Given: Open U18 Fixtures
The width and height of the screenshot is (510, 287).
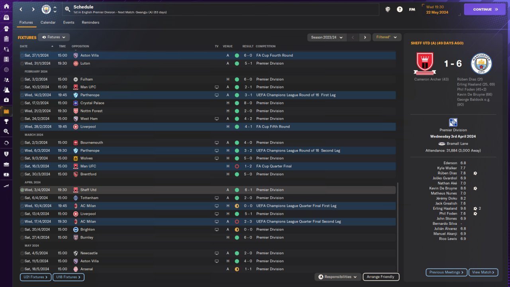Looking at the screenshot, I should pyautogui.click(x=68, y=277).
